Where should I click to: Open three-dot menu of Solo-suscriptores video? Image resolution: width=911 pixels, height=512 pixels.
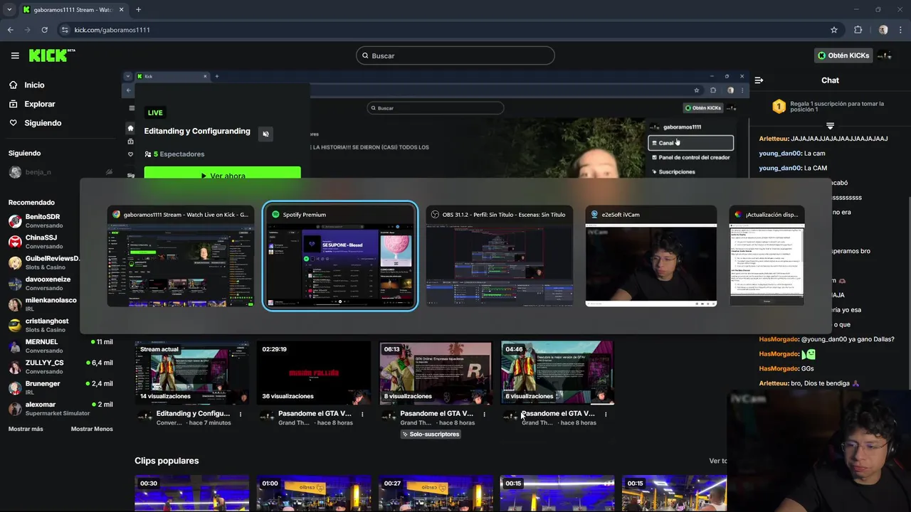484,414
